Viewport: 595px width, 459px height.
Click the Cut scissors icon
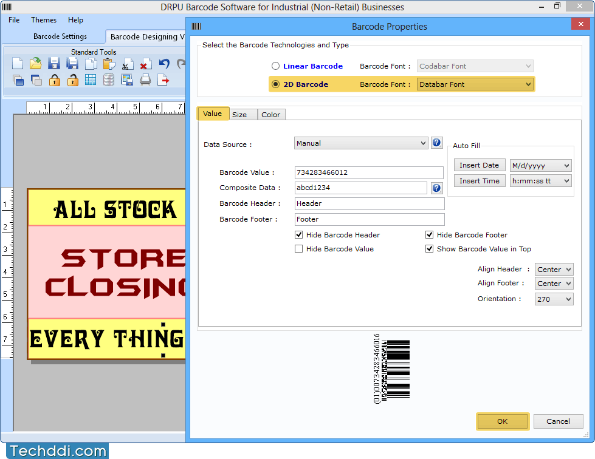click(x=127, y=64)
